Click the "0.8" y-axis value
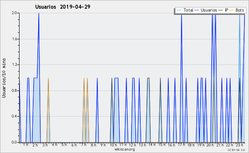 (x=14, y=91)
